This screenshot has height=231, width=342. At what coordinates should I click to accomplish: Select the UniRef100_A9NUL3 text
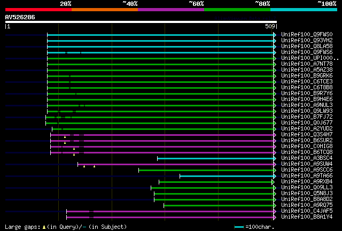307,105
